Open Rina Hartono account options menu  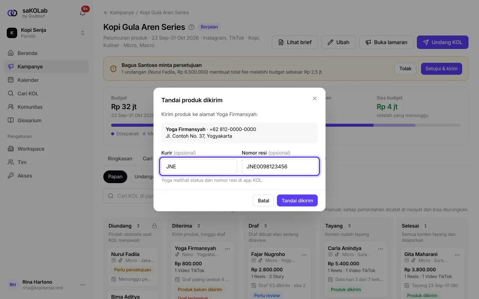[83, 285]
